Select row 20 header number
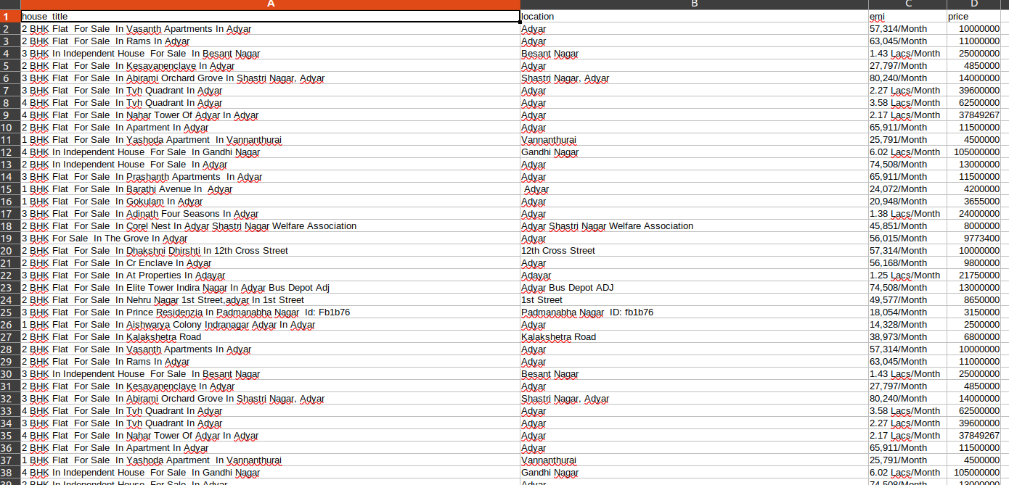This screenshot has height=485, width=1009. 10,250
